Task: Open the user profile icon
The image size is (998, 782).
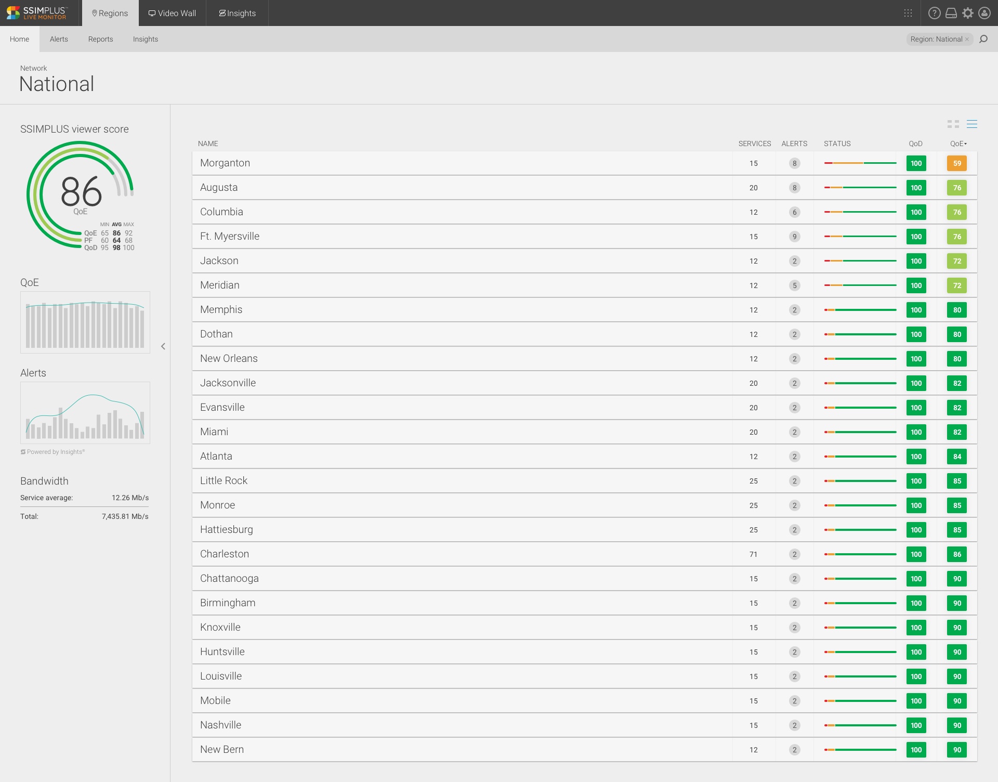Action: pos(984,13)
